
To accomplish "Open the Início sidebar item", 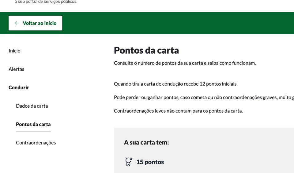I will [x=14, y=51].
